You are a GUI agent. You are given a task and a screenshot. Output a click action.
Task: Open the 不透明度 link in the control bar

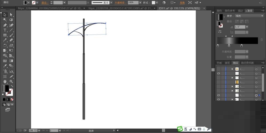(x=120, y=3)
